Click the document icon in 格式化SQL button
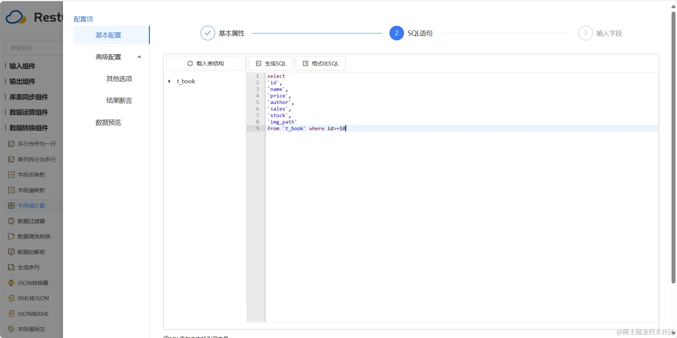677x338 pixels. 306,63
